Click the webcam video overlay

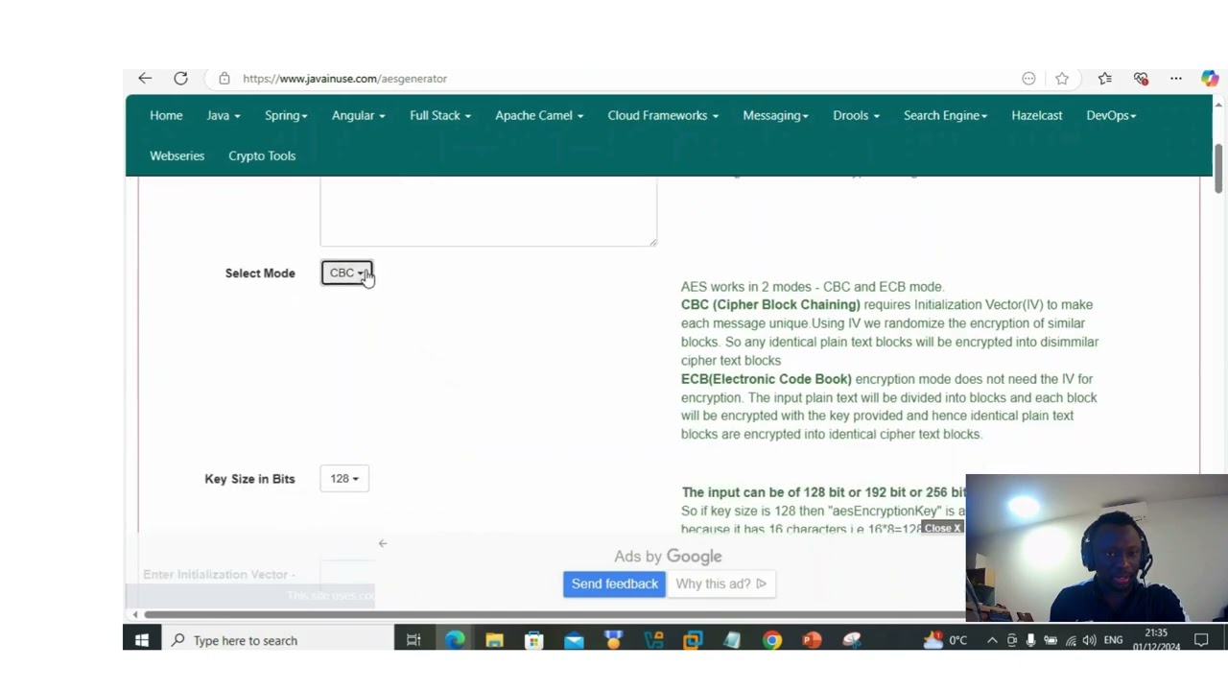1097,548
